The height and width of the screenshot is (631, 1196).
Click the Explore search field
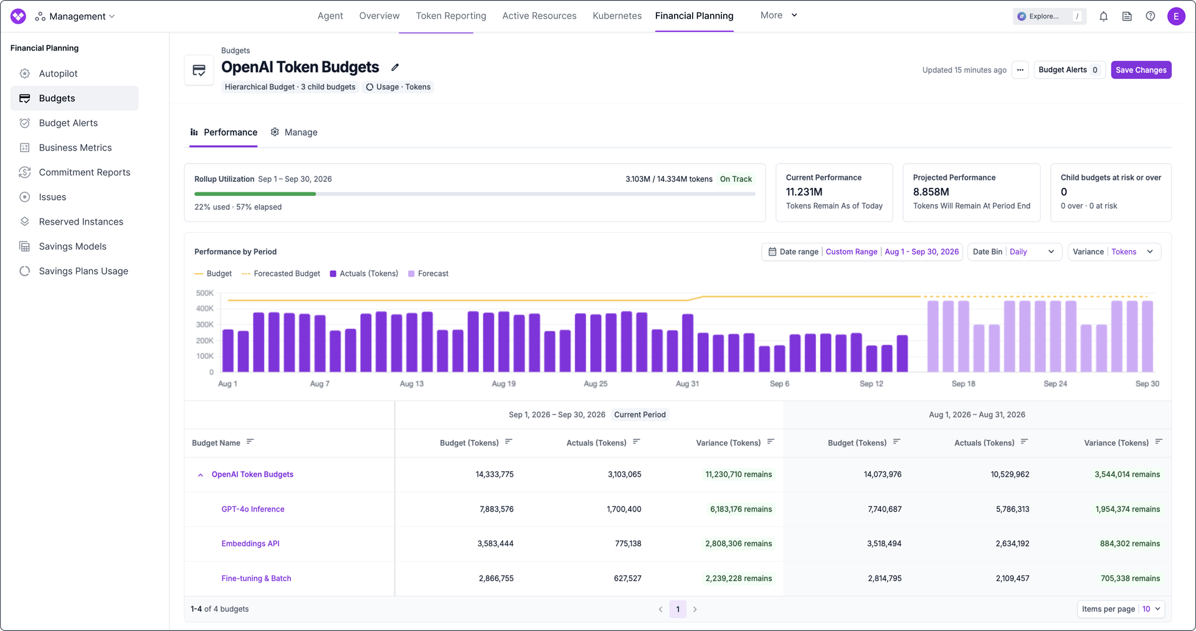tap(1050, 16)
